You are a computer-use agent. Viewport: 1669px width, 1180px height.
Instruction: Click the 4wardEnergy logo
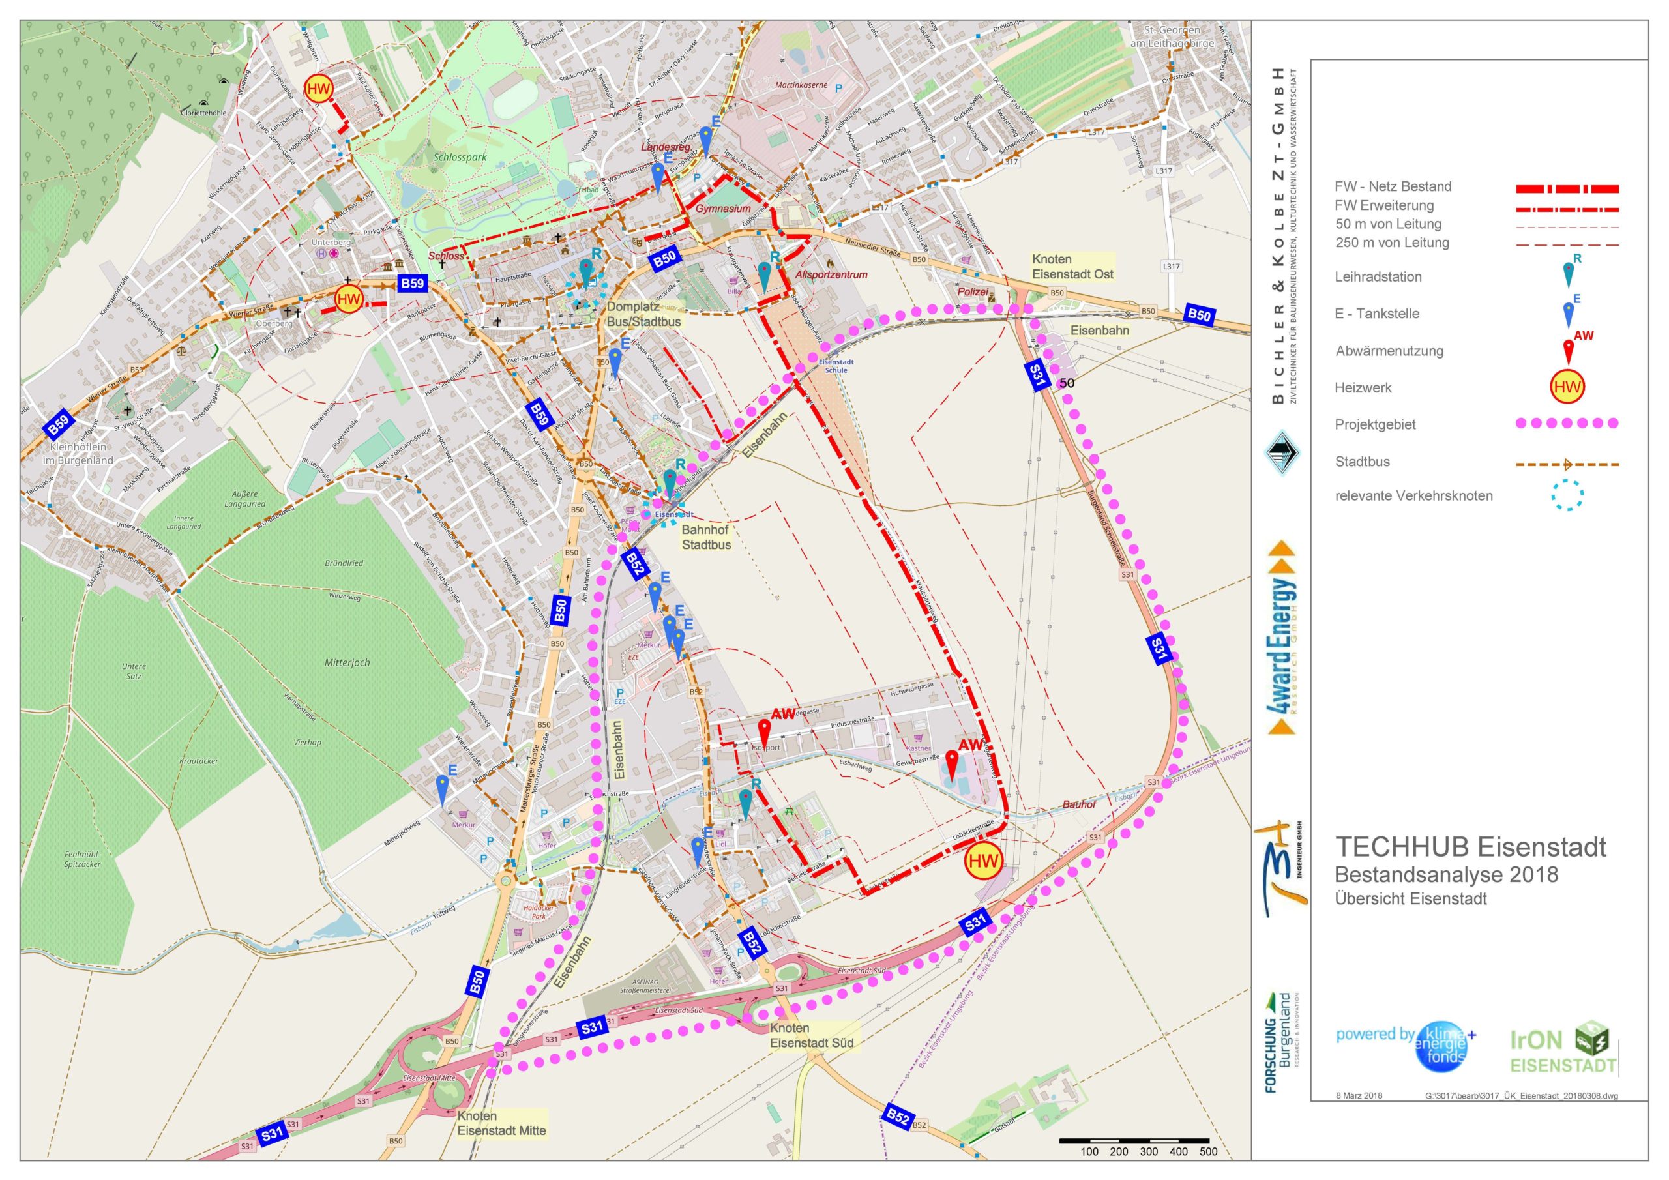pyautogui.click(x=1282, y=638)
